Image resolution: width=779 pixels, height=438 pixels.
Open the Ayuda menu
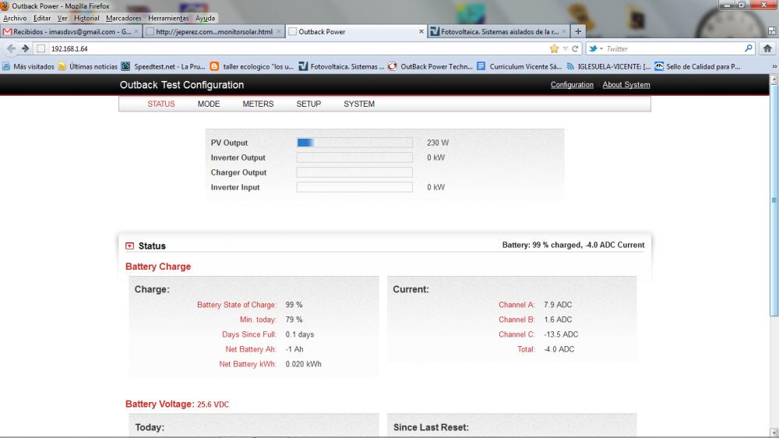click(205, 18)
